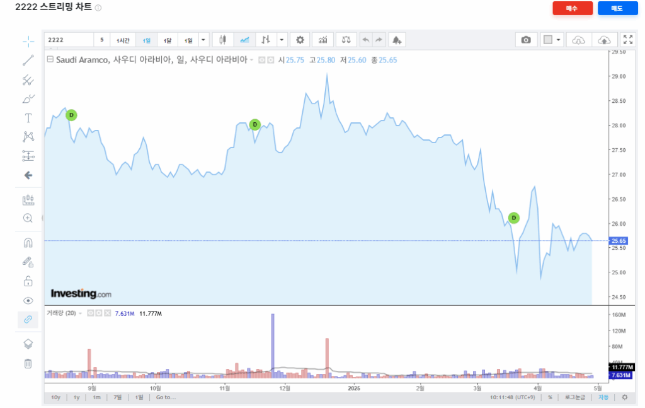Set the 10y time range

(55, 397)
